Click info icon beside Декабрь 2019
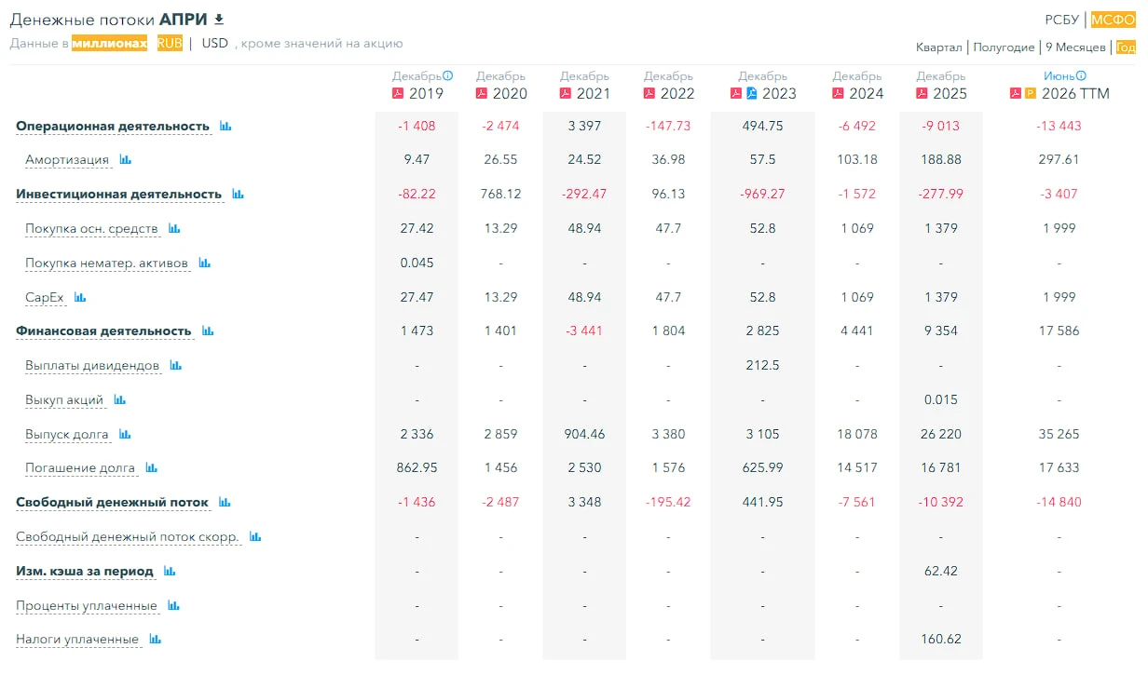 coord(448,76)
